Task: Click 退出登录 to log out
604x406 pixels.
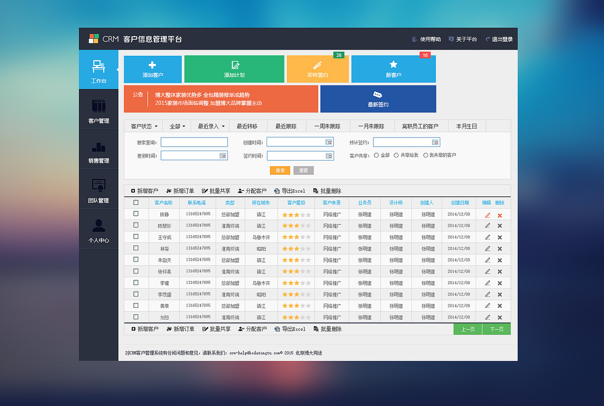Action: click(x=498, y=39)
